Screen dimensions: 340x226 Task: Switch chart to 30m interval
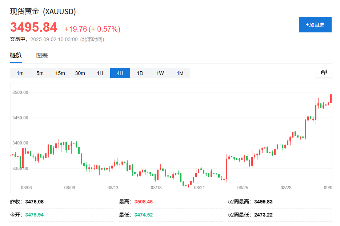[x=80, y=73]
